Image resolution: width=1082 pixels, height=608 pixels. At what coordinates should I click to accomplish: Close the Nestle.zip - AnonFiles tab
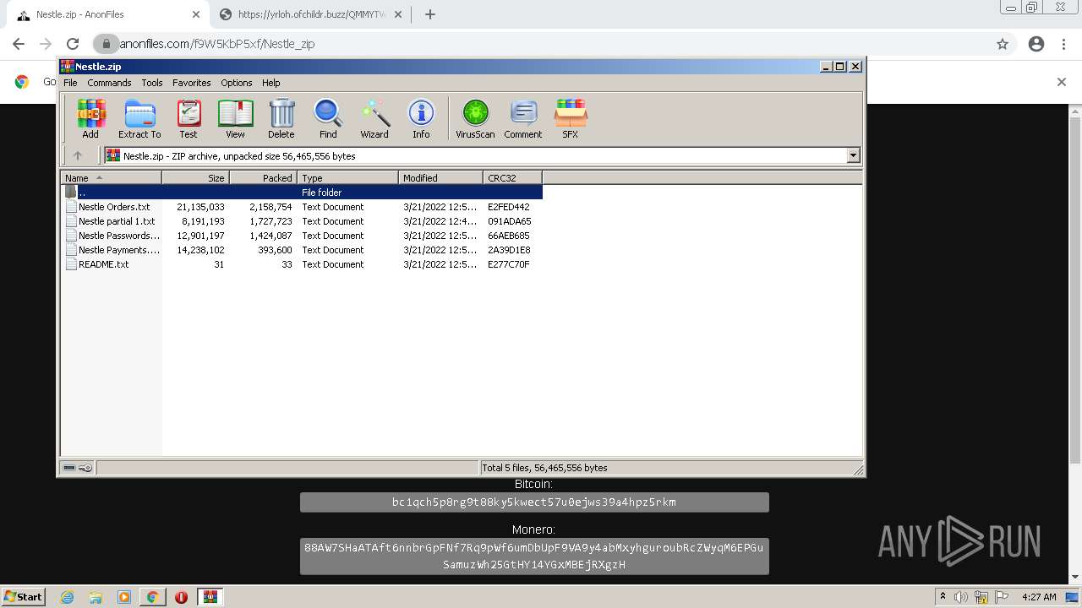(x=195, y=14)
